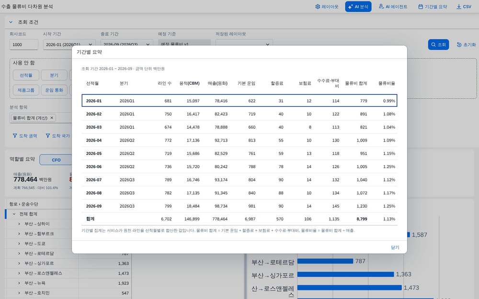Viewport: 479px width, 299px height.
Task: Collapse the 전체 합계 tree row
Action: [14, 214]
